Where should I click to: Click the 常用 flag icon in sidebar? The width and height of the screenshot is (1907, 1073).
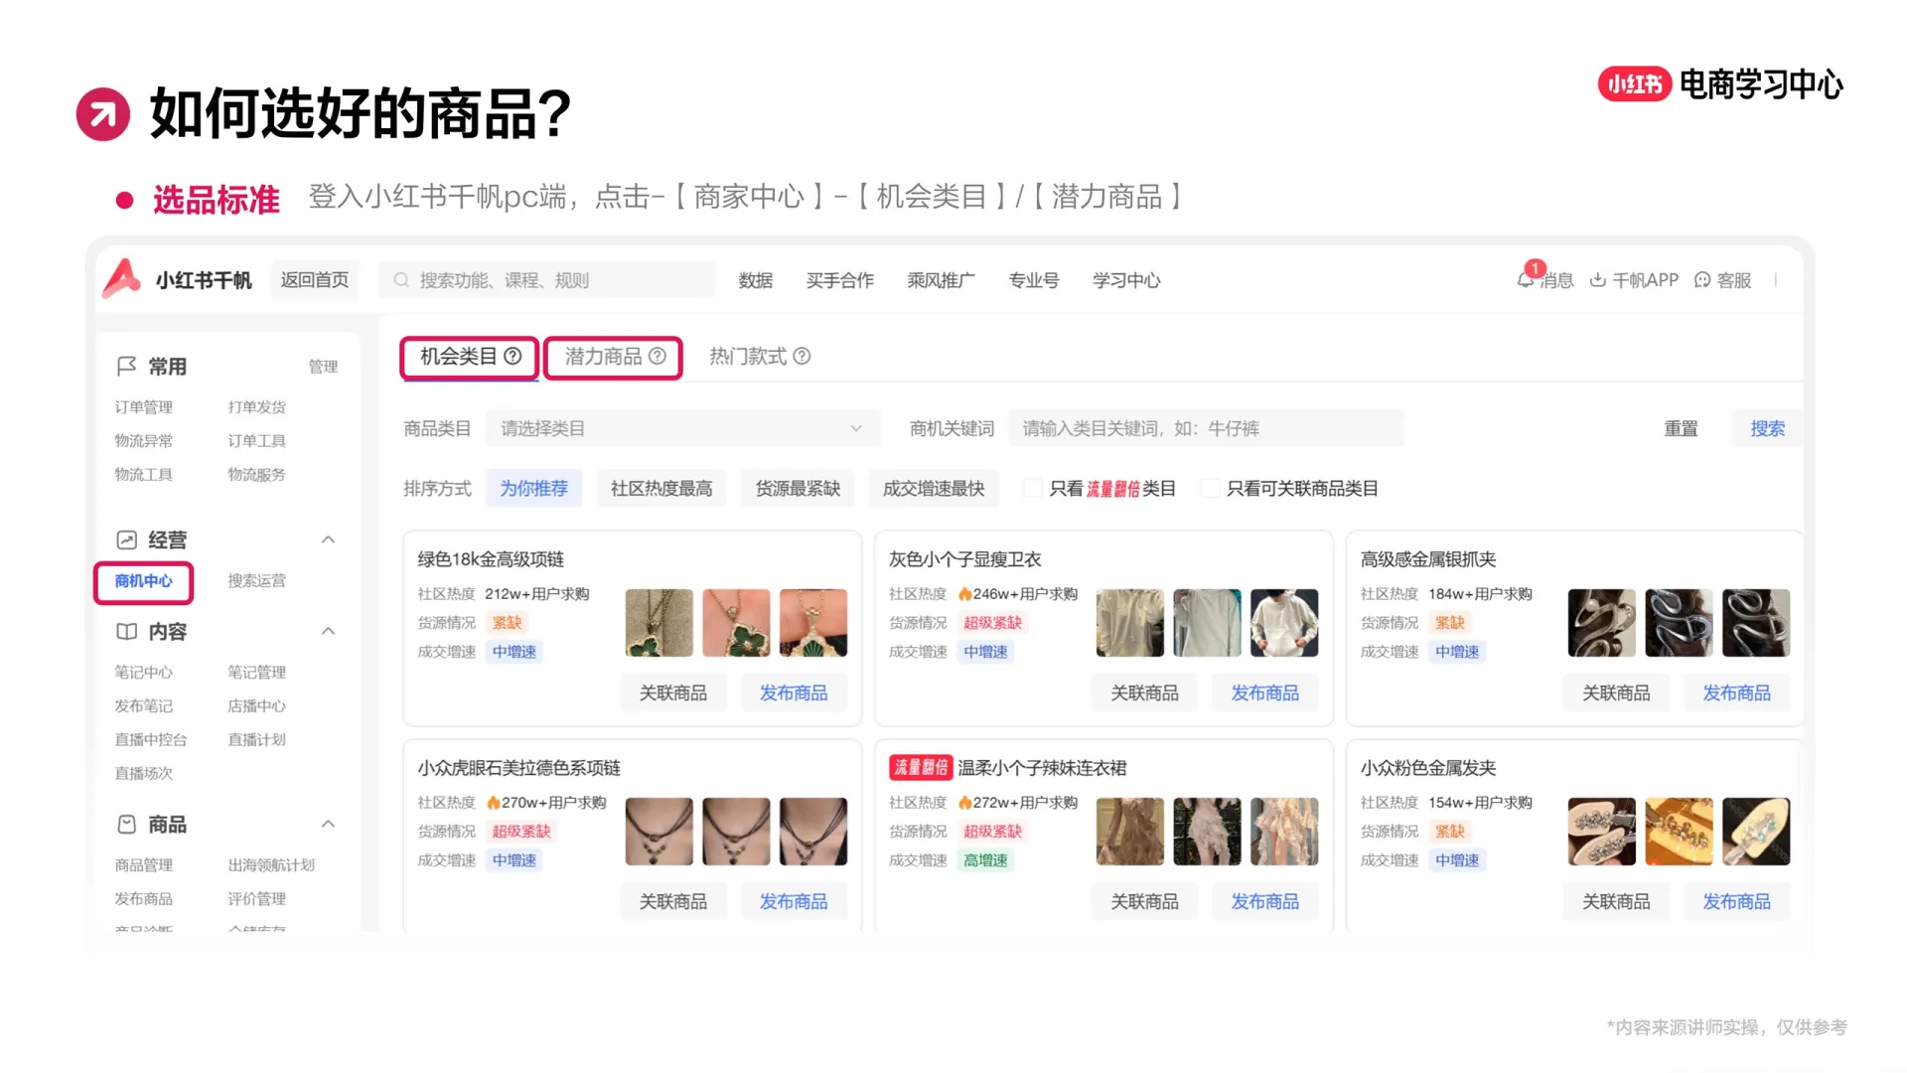coord(125,366)
